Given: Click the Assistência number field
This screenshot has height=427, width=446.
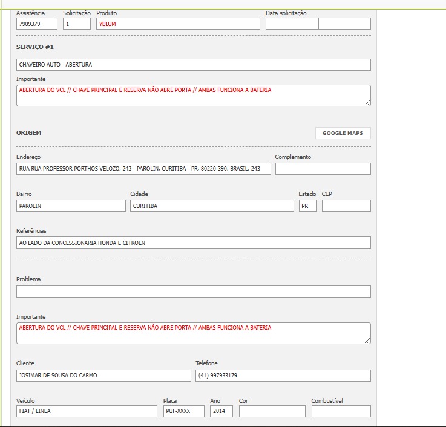Looking at the screenshot, I should [x=37, y=24].
